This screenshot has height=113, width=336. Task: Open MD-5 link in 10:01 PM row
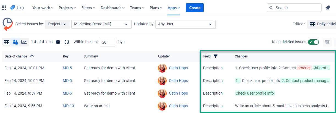pyautogui.click(x=67, y=68)
